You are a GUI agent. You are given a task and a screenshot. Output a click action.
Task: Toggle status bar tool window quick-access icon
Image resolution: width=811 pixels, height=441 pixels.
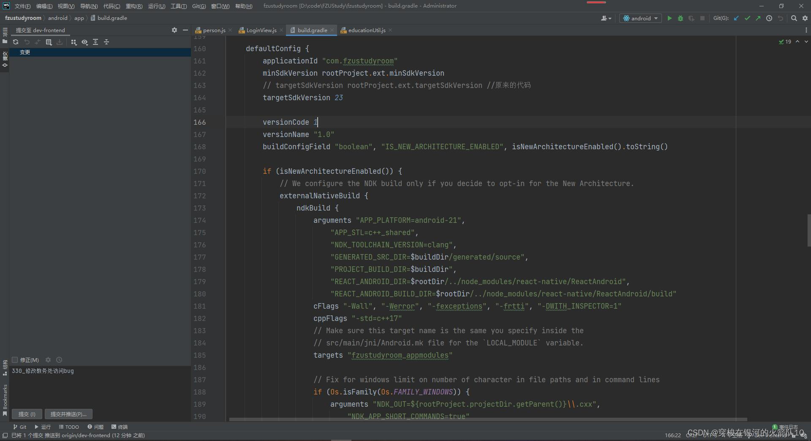pyautogui.click(x=5, y=436)
